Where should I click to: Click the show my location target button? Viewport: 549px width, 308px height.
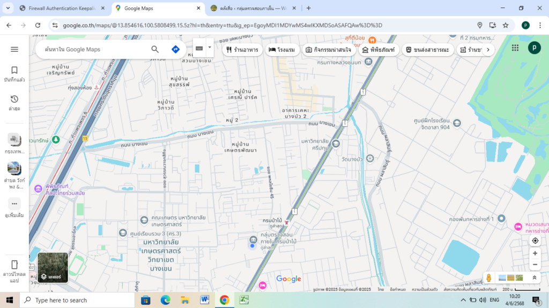[x=535, y=241]
